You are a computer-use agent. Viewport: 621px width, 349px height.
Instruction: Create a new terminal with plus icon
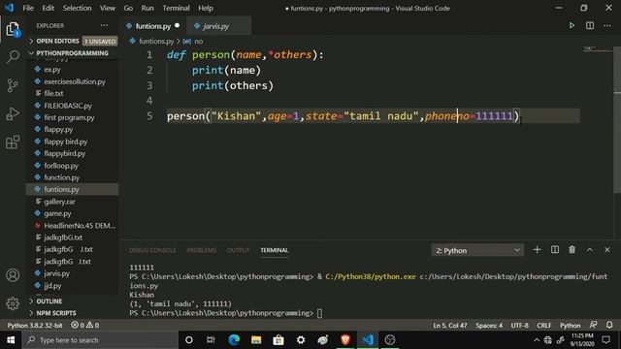pos(537,250)
